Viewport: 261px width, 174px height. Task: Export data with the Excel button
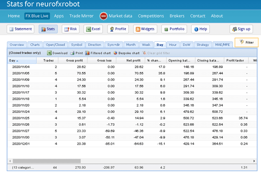point(93,29)
